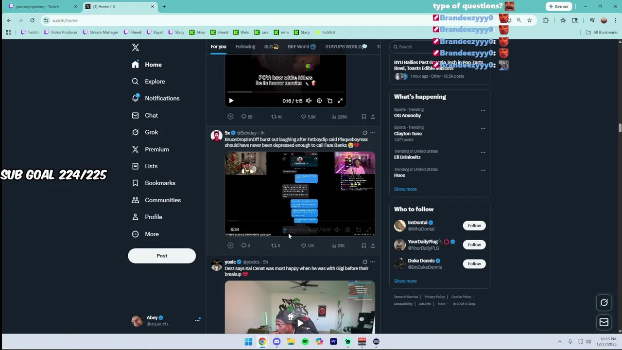Unmute the horror movies video
Screen dimensions: 622x350
coord(309,101)
